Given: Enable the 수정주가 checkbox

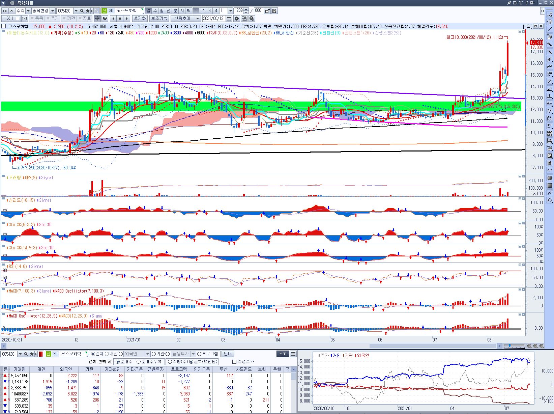Looking at the screenshot, I should click(235, 362).
